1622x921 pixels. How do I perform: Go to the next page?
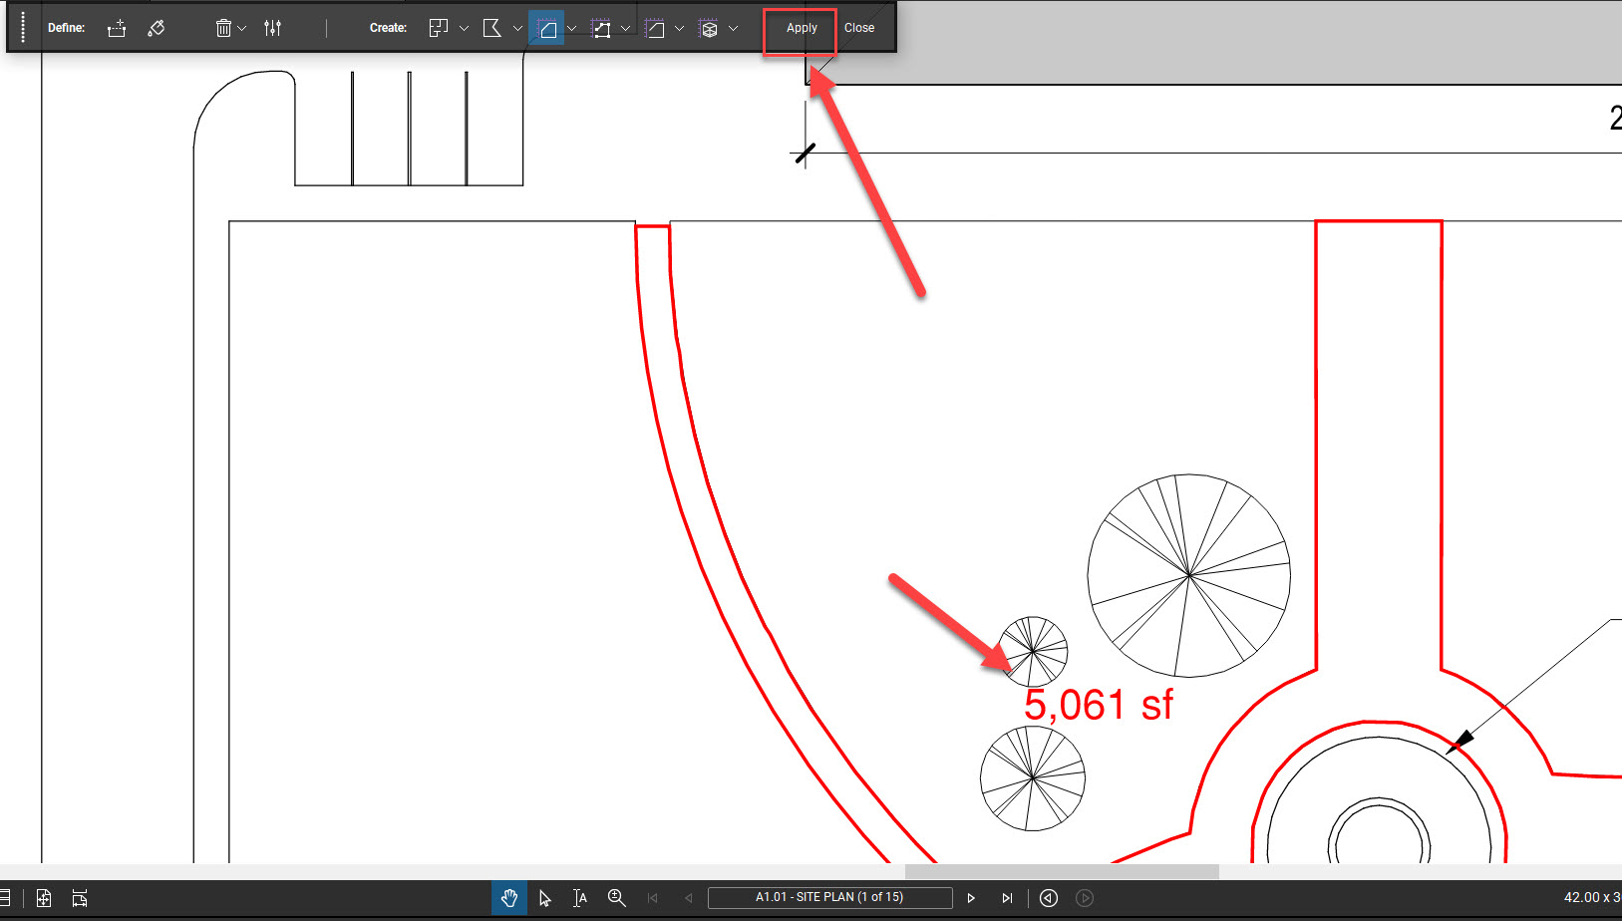tap(971, 898)
